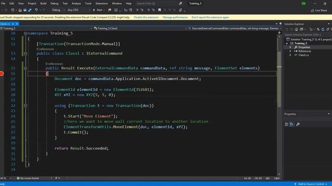This screenshot has height=186, width=332.
Task: Open the Build menu
Action: (43, 4)
